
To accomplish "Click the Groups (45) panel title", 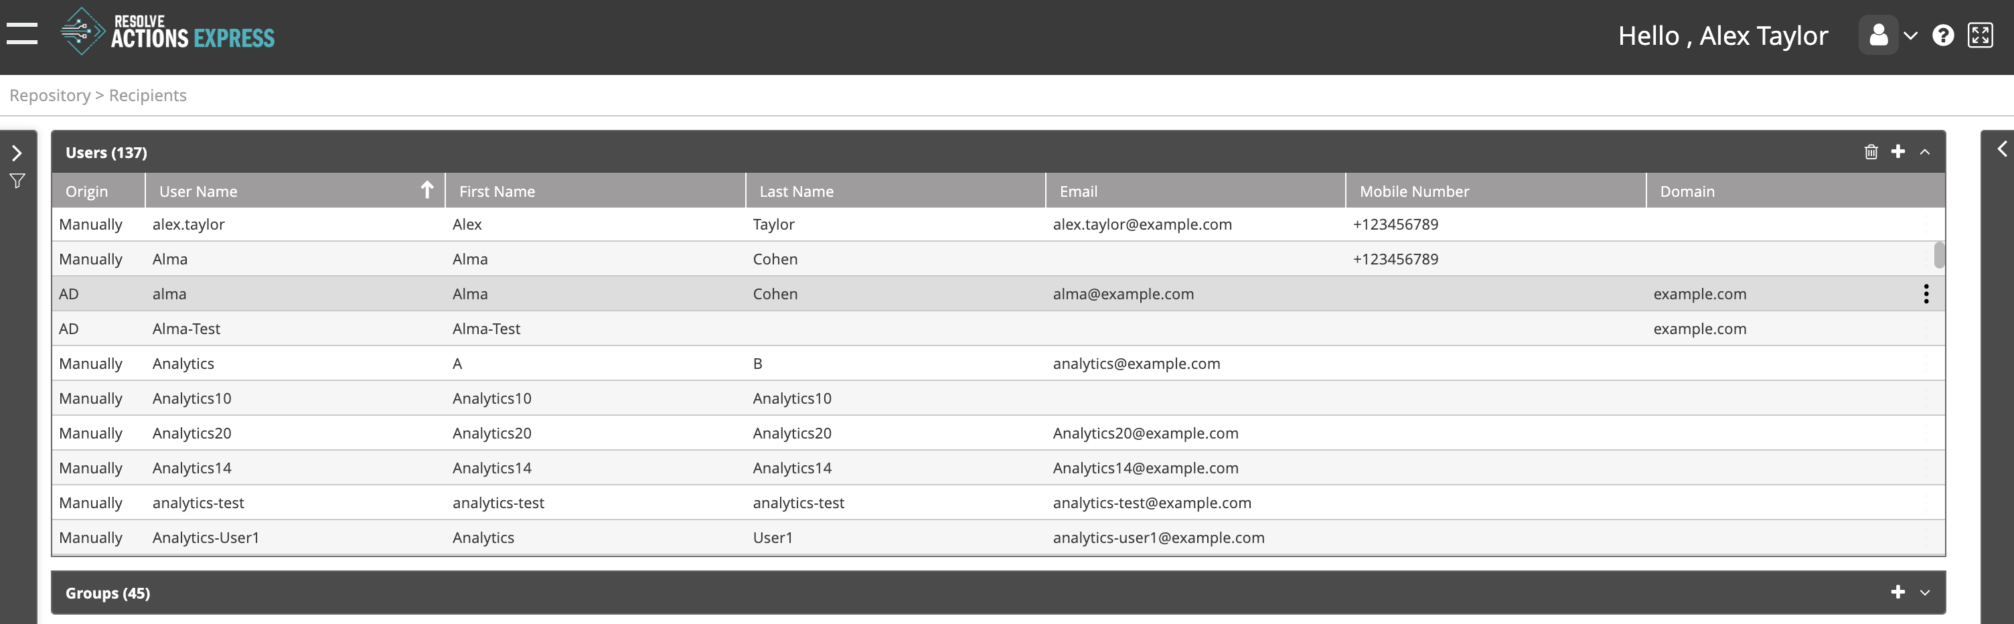I will (108, 593).
